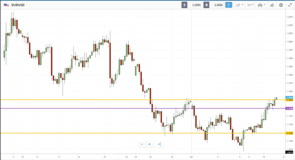Select the lower yellow 1.1723 price label
Viewport: 295px width, 160px height.
click(289, 133)
